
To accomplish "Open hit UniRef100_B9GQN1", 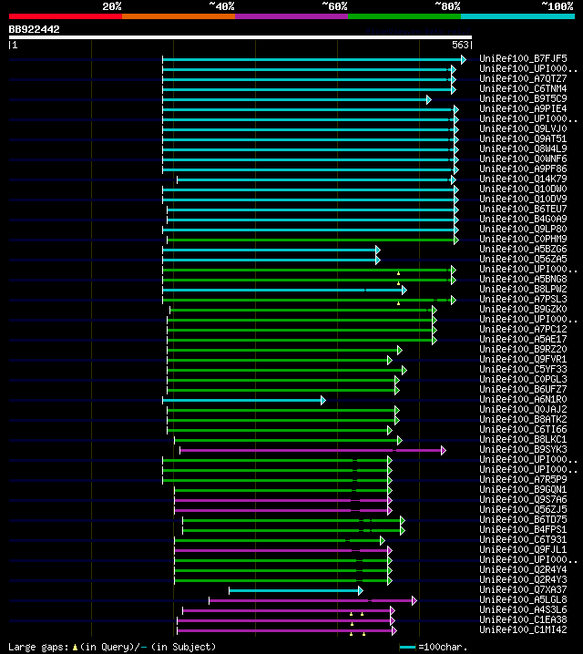I will 523,489.
